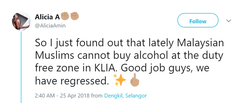The image size is (247, 103).
Task: Click the 25 Apr 2018 date
Action: click(x=75, y=96)
